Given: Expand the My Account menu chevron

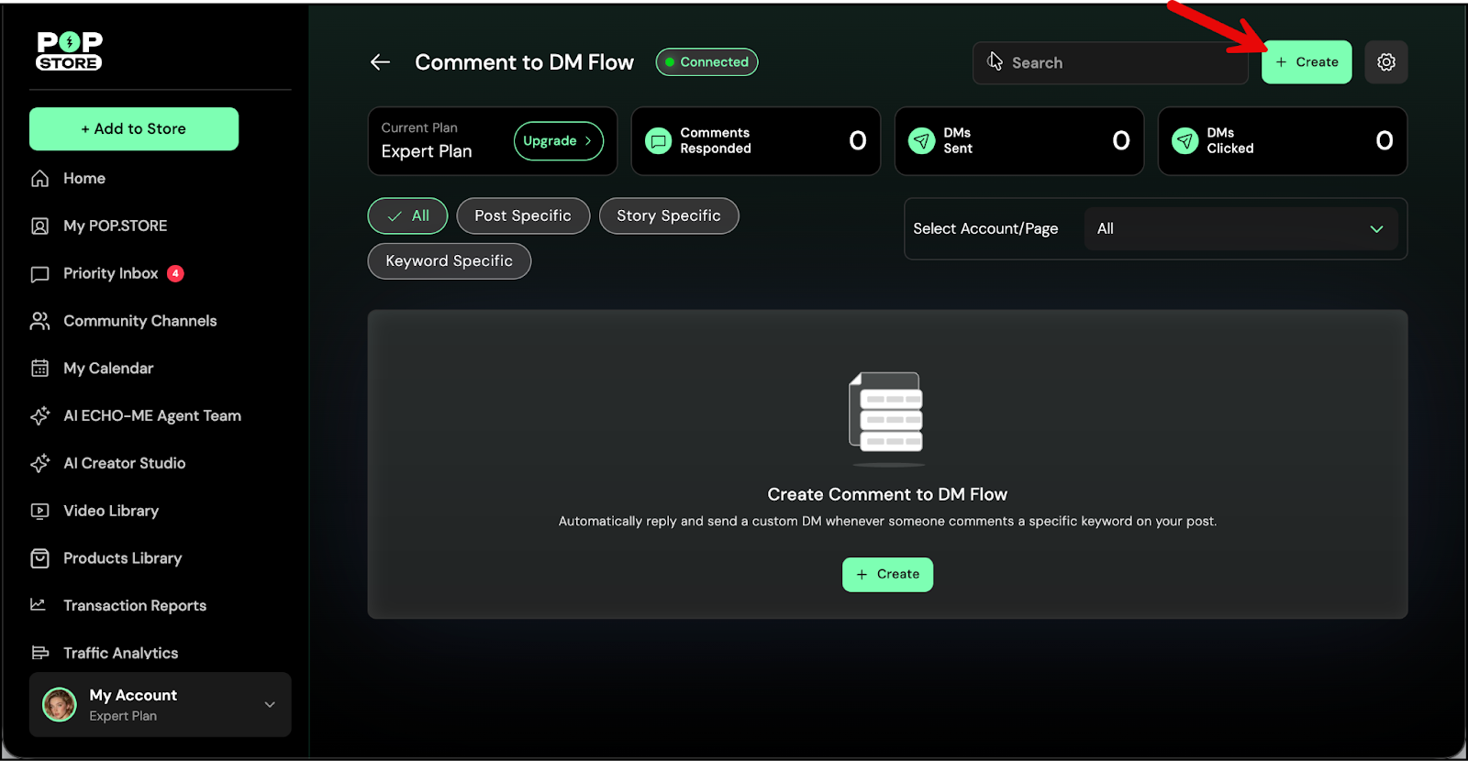Looking at the screenshot, I should (270, 705).
